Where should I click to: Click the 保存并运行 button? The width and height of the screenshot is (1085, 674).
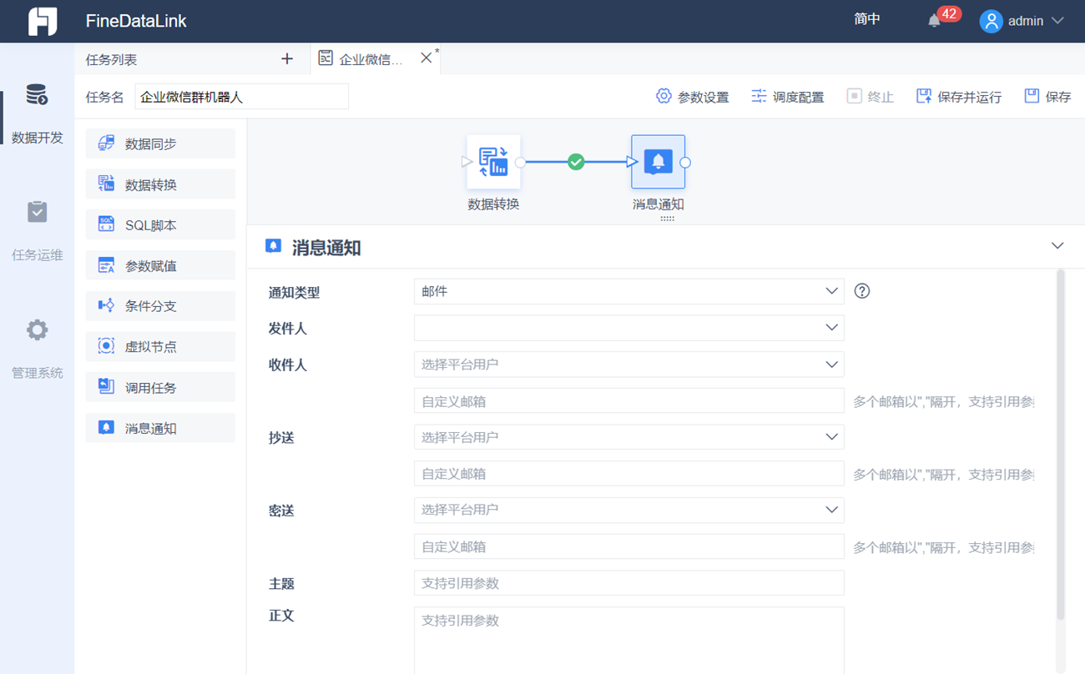(x=958, y=97)
